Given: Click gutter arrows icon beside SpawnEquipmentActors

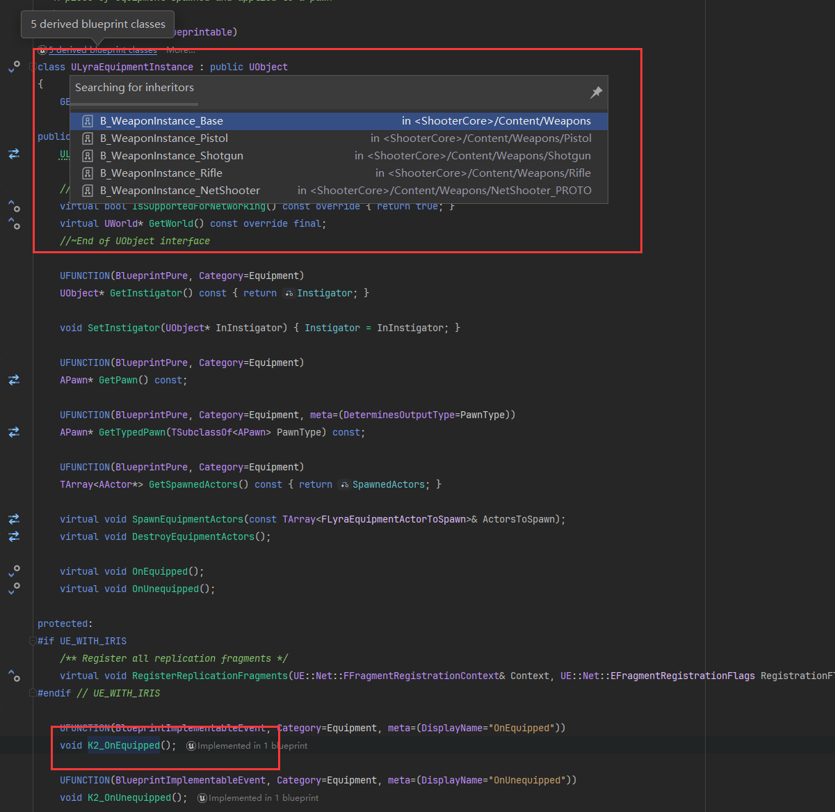Looking at the screenshot, I should coord(14,519).
